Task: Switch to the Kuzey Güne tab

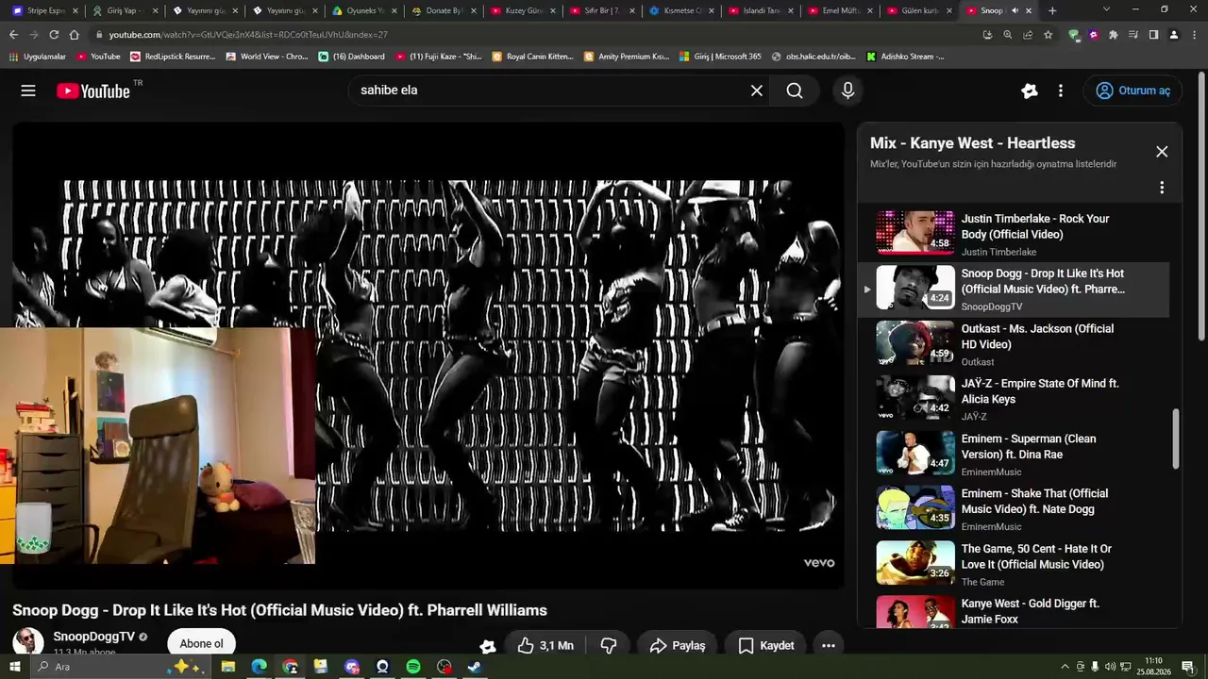Action: coord(525,10)
